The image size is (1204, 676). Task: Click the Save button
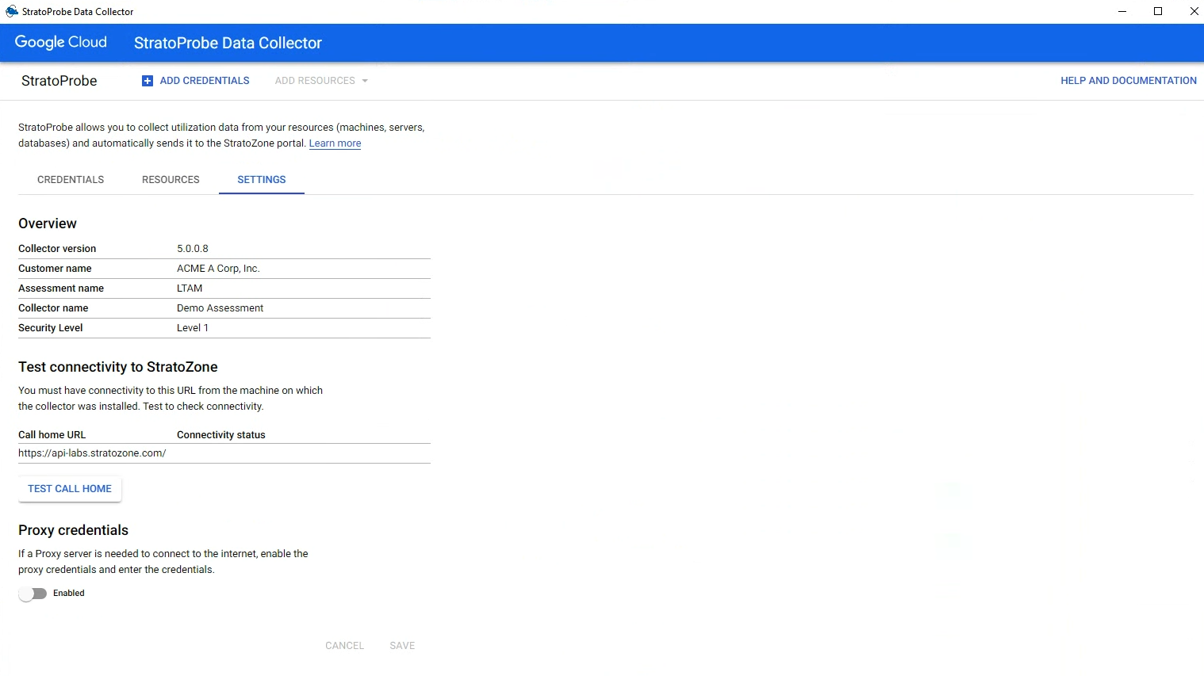coord(402,646)
